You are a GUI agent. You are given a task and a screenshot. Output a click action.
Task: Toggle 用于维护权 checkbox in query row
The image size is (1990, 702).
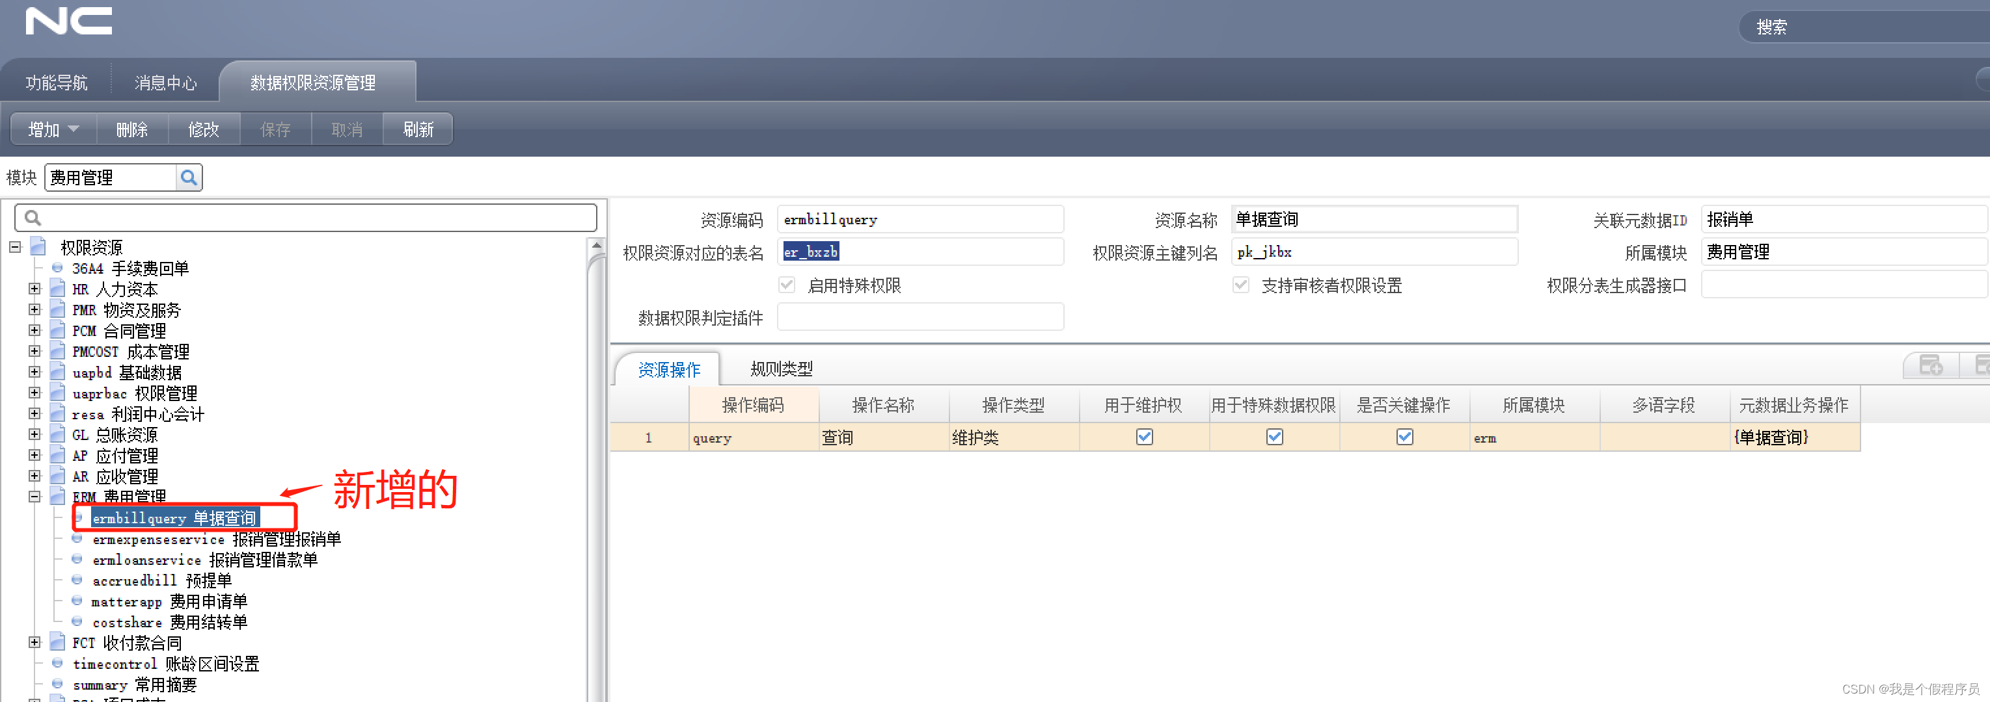1144,437
